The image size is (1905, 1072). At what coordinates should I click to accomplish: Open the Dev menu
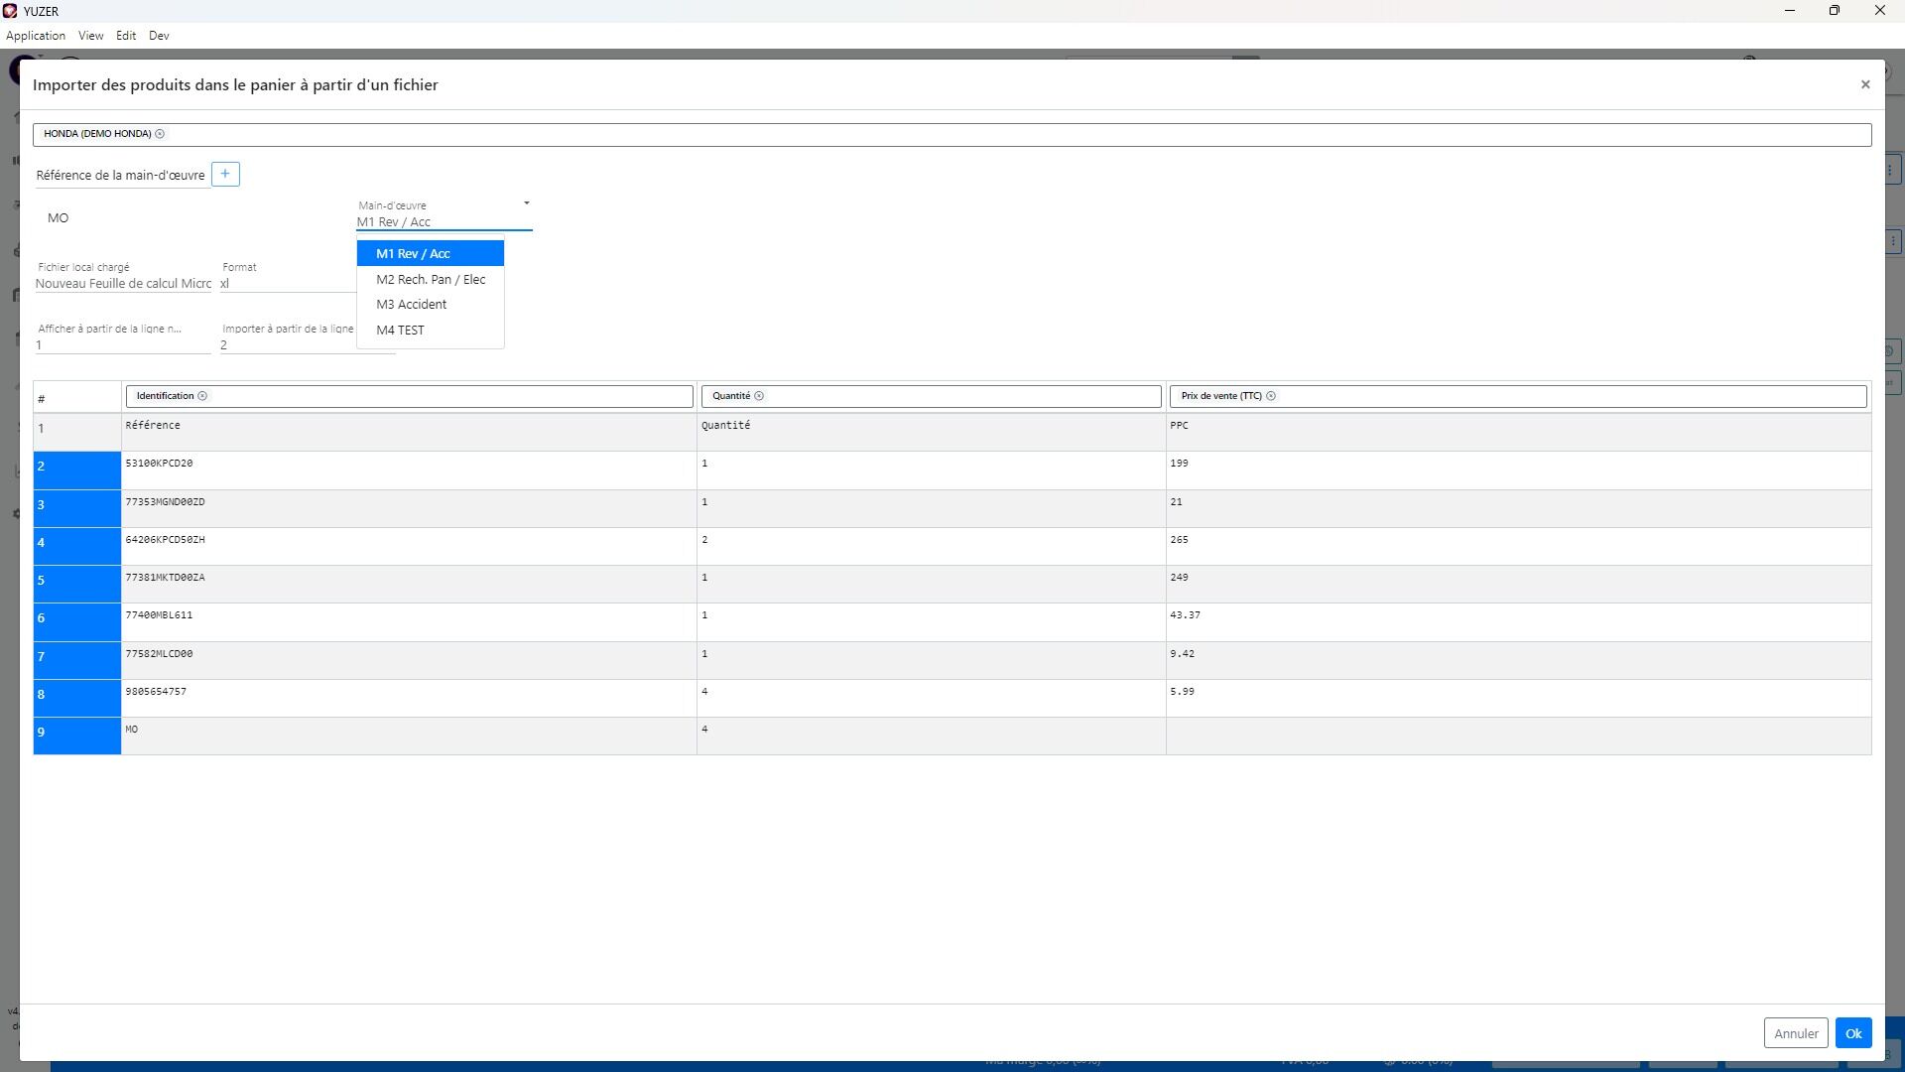(x=159, y=36)
